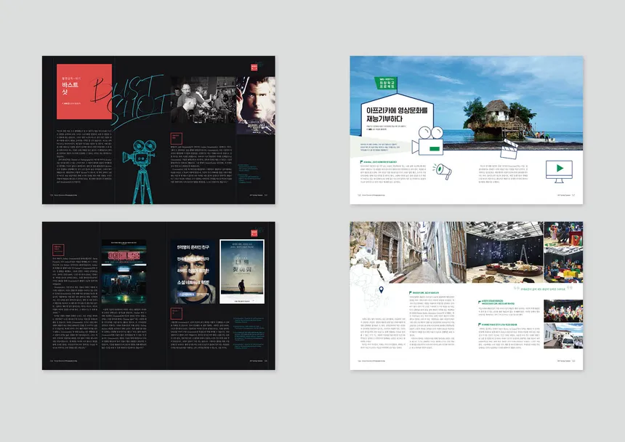Click the red 바스트 샷 title box
Image resolution: width=625 pixels, height=442 pixels.
click(84, 92)
